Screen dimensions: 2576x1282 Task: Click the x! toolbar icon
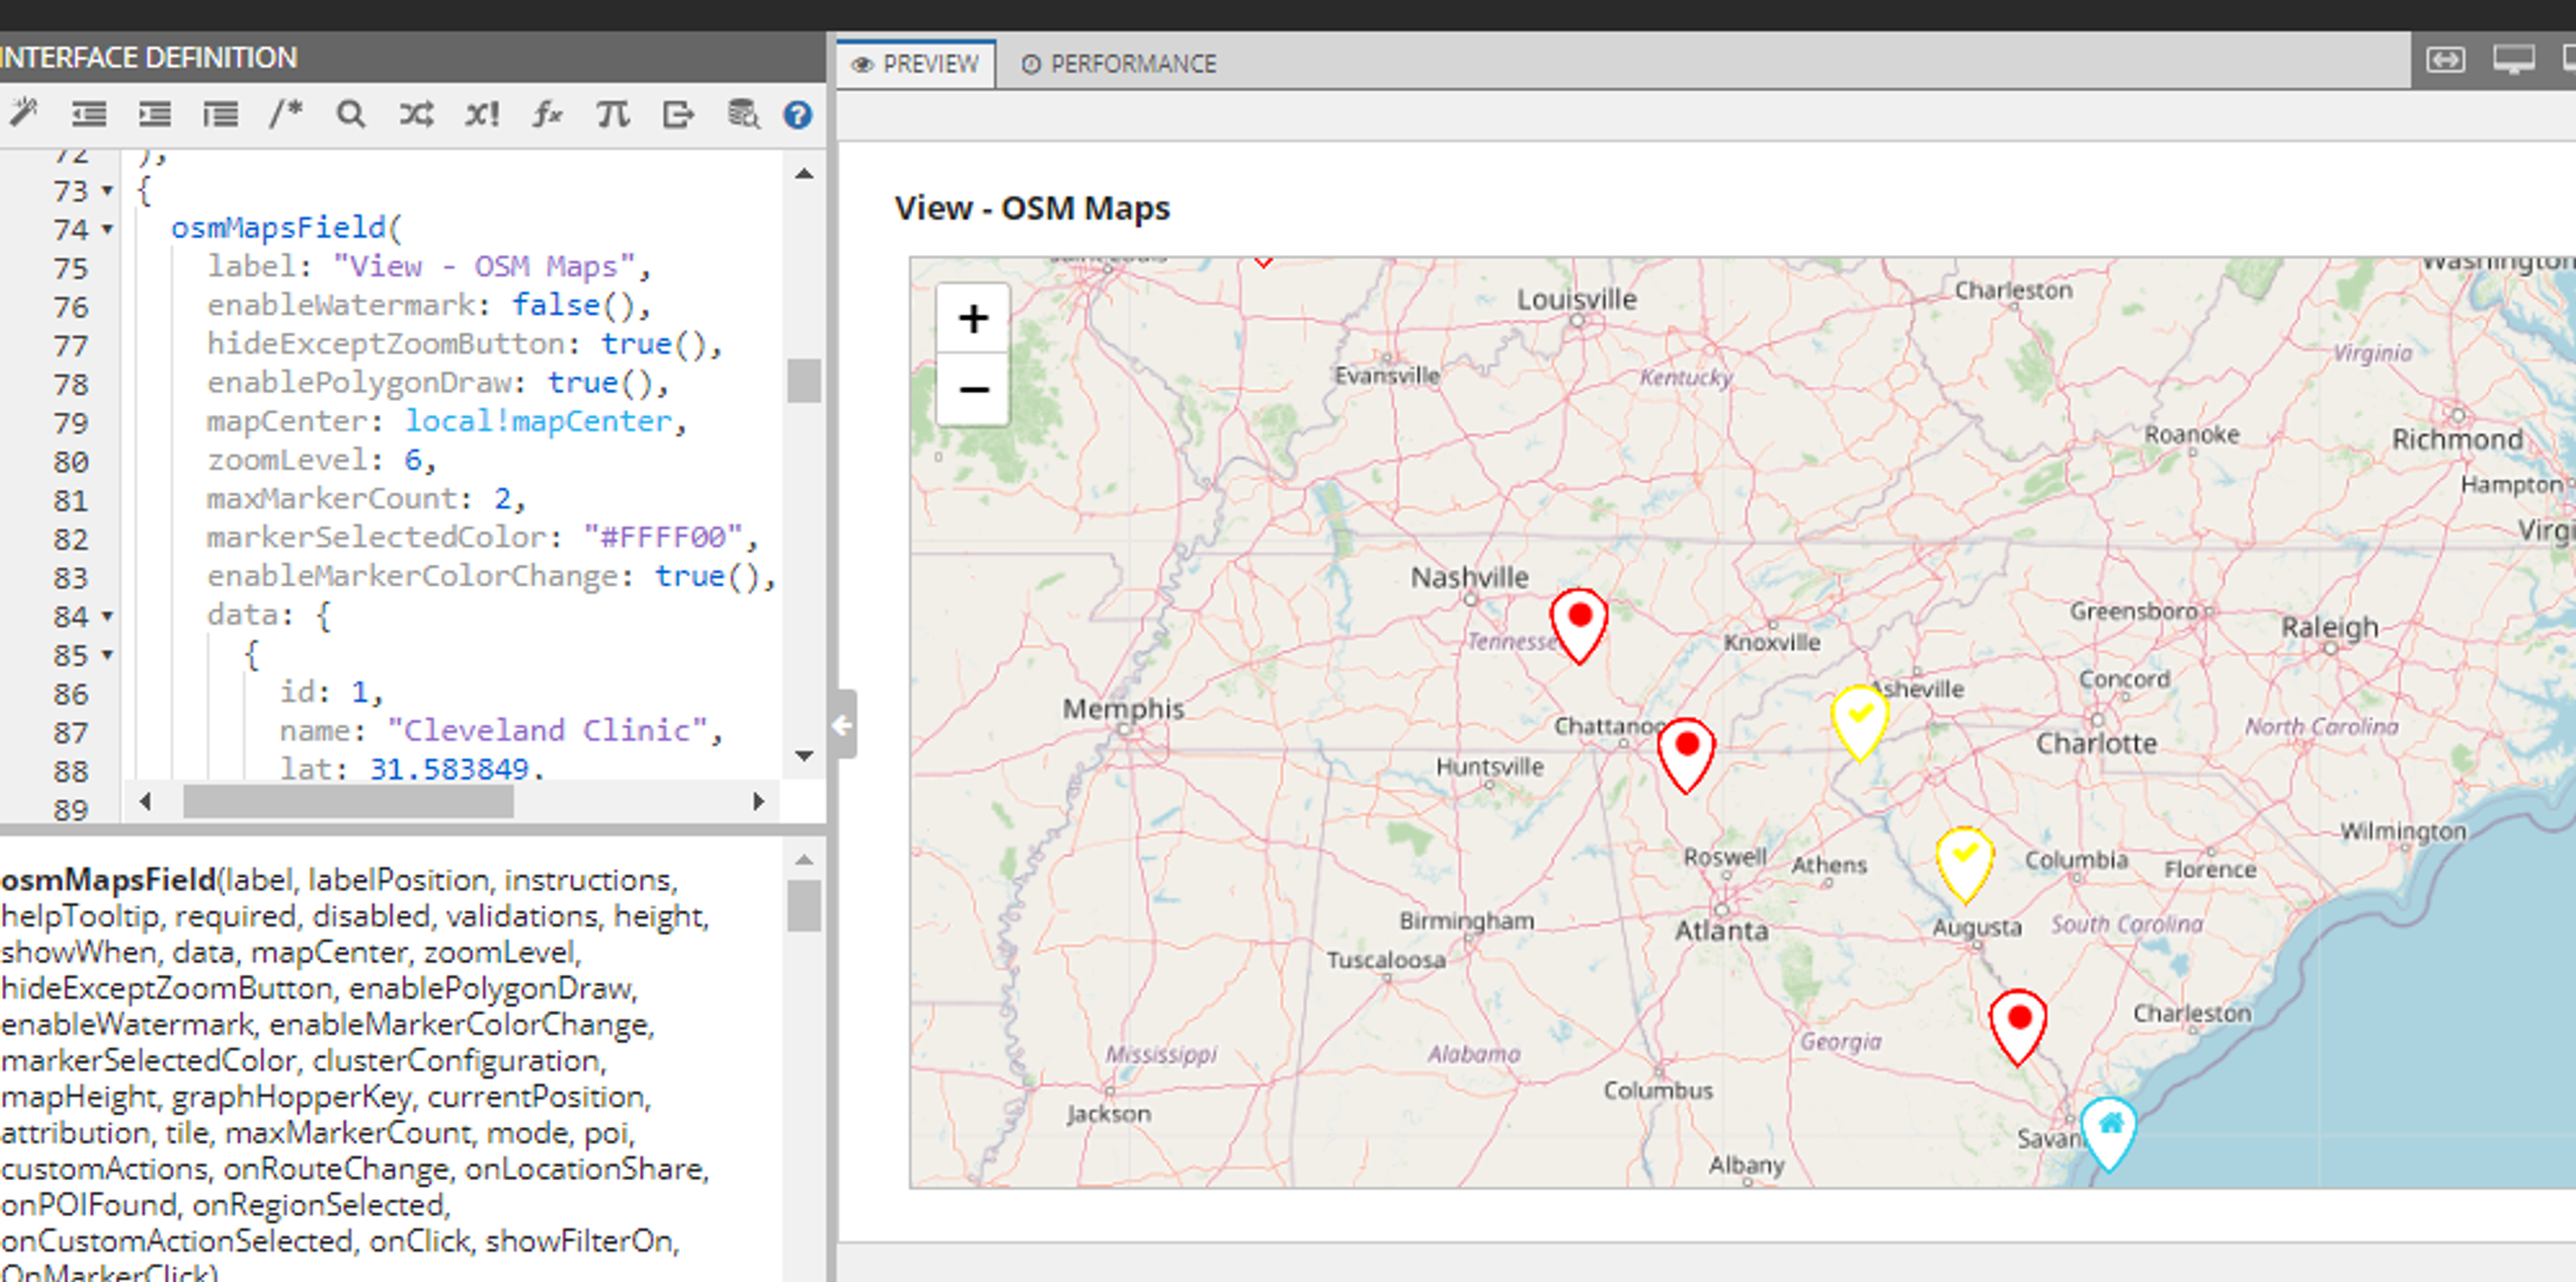point(482,114)
